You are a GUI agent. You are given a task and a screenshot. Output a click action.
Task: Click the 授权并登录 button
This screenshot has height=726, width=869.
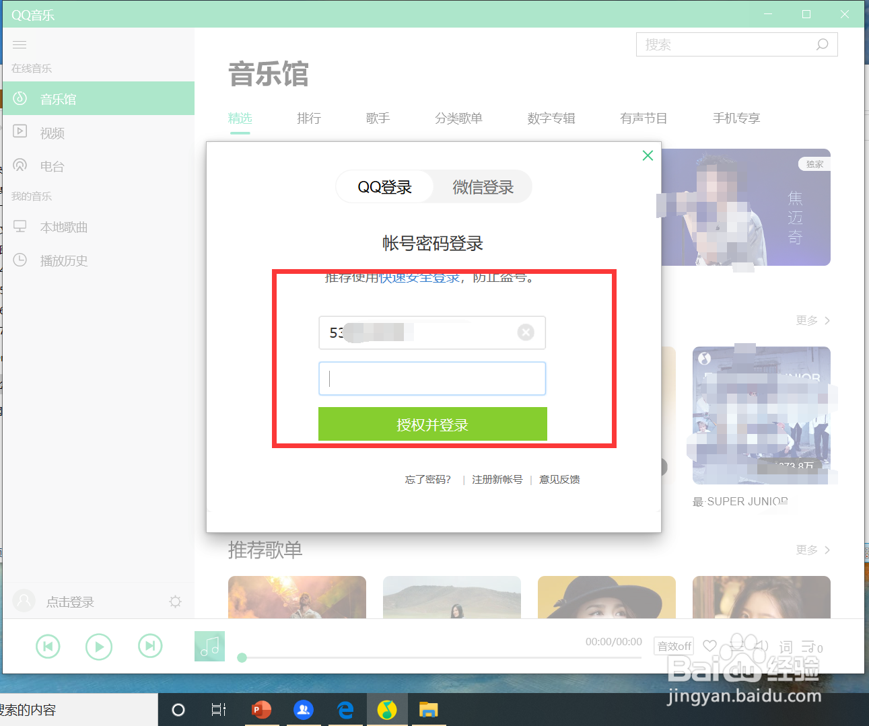click(433, 425)
